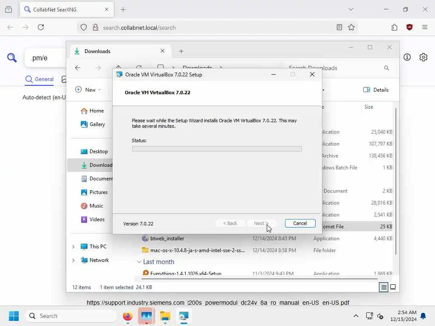Screen dimensions: 435x326
Task: Toggle the Details pane button
Action: (376, 90)
